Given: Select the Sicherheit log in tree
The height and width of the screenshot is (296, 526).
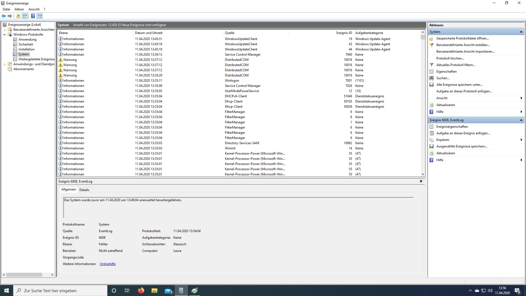Looking at the screenshot, I should pos(25,44).
